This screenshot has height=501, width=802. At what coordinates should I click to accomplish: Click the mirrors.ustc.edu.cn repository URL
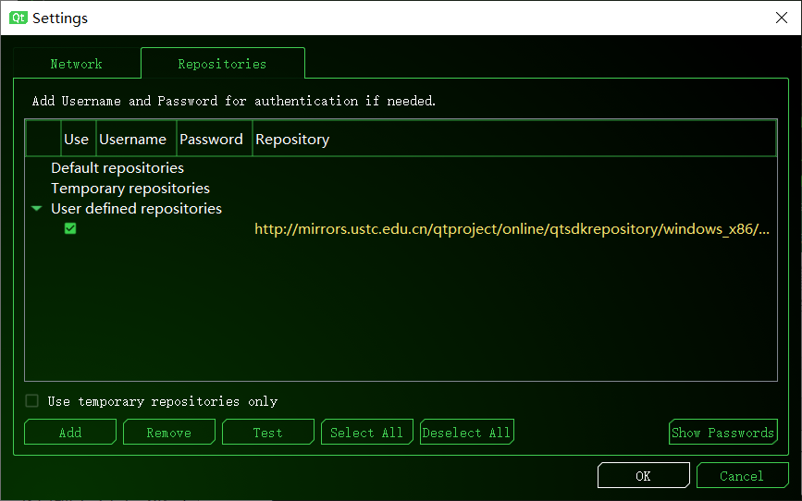[512, 228]
